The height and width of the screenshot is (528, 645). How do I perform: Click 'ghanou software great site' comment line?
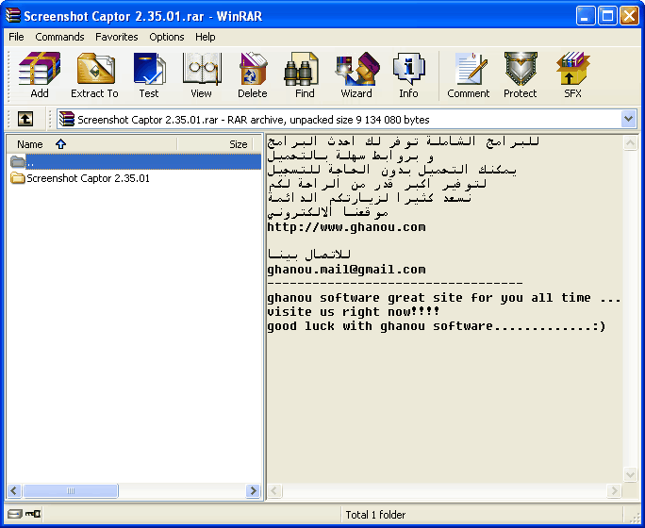[x=444, y=298]
